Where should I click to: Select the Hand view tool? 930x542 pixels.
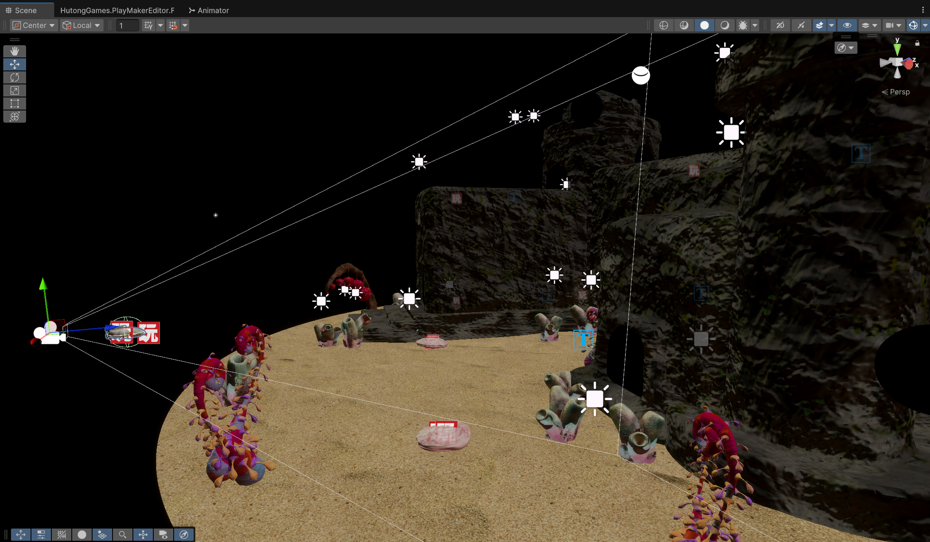click(x=15, y=51)
